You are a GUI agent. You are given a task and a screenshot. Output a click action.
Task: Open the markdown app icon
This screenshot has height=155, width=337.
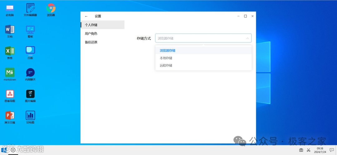[x=10, y=74]
